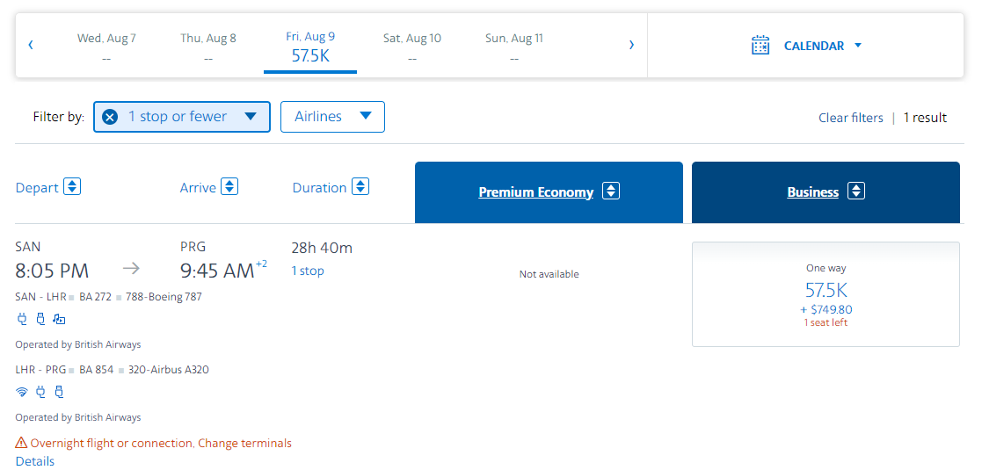Click the entertainment icon on SAN-LHR flight
The image size is (982, 470).
coord(59,319)
